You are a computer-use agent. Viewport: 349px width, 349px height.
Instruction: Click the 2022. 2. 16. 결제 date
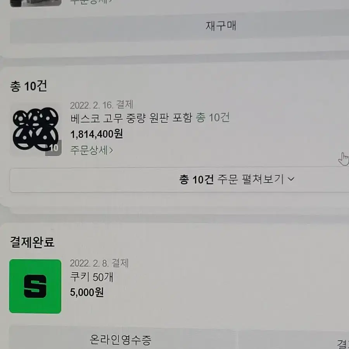tap(102, 105)
